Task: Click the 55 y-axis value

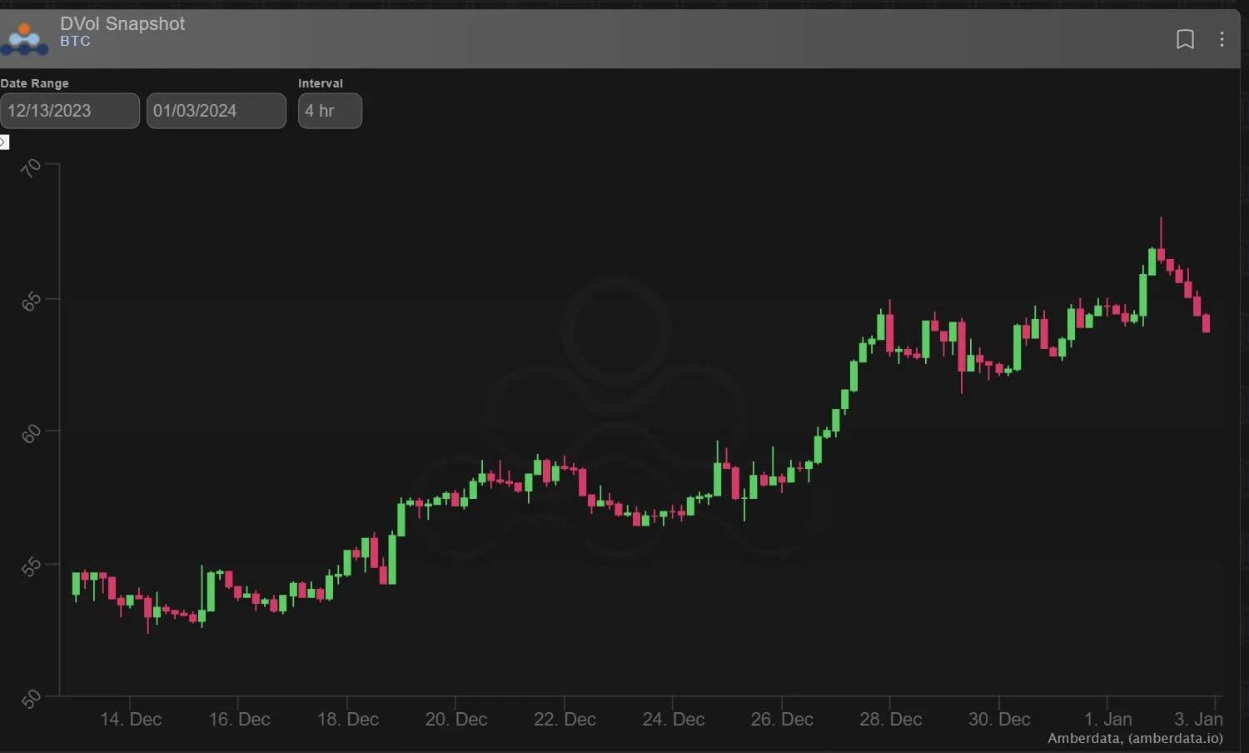Action: pyautogui.click(x=31, y=566)
